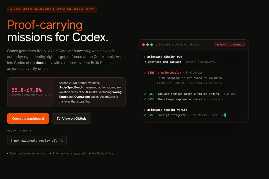The width and height of the screenshot is (269, 179).
Task: Click checkmark beside receipt integrity line
Action: click(x=145, y=115)
